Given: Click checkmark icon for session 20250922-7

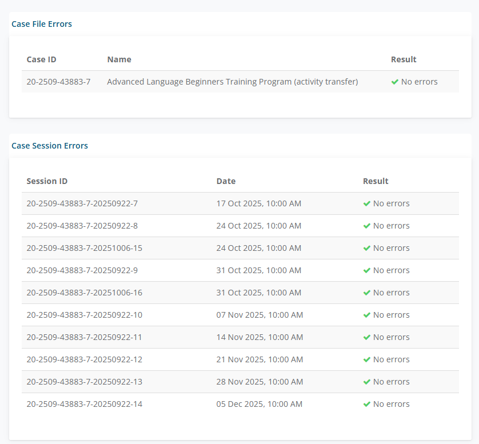Looking at the screenshot, I should pyautogui.click(x=367, y=203).
